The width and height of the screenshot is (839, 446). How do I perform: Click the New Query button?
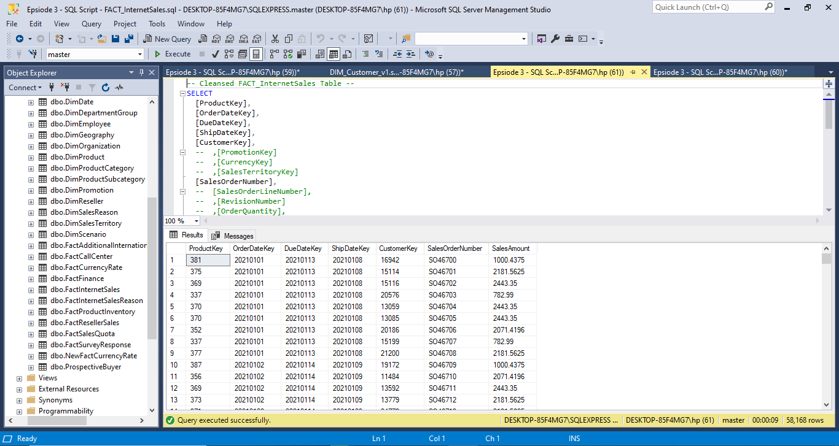(166, 39)
